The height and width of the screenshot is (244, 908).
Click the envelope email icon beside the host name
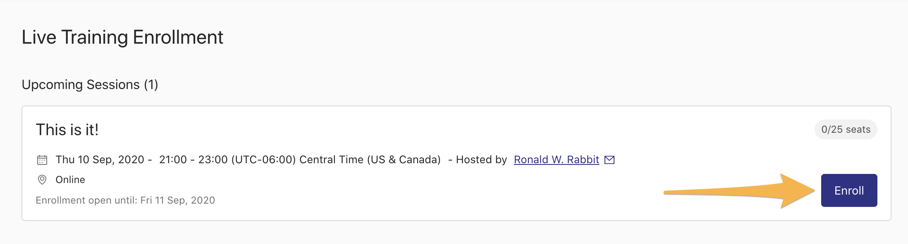609,160
